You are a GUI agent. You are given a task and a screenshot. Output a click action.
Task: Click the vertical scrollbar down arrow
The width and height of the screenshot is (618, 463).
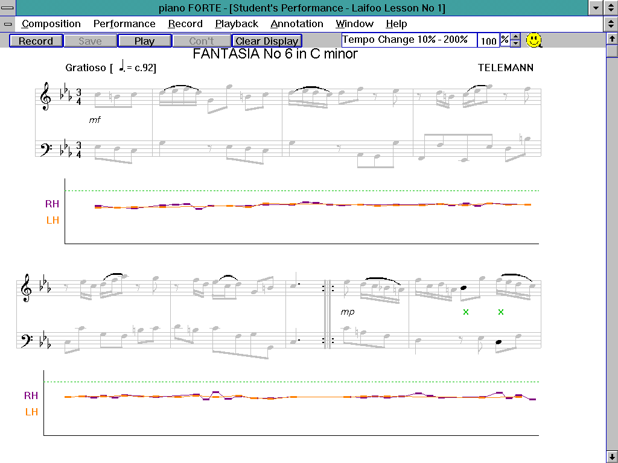point(612,457)
